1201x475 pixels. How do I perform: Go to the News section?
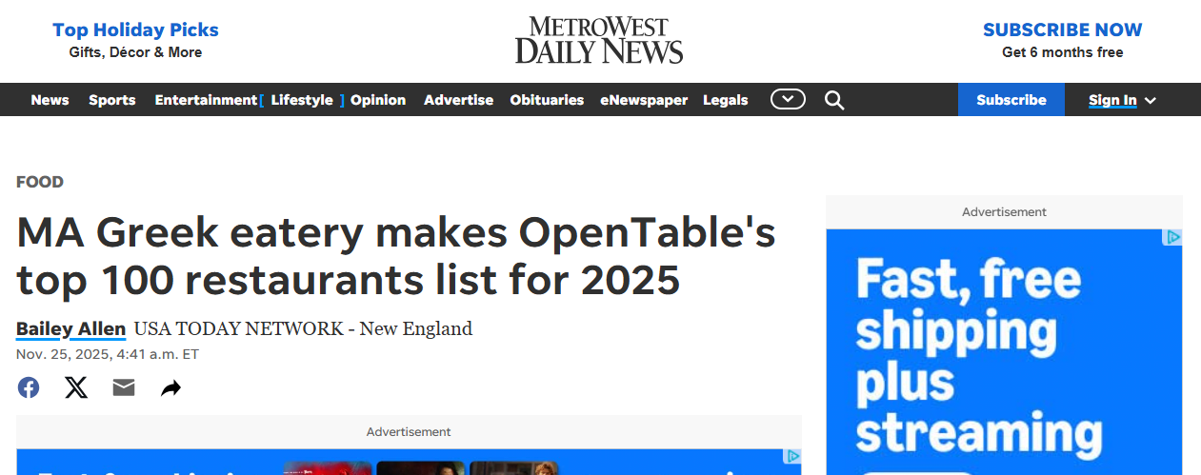click(x=50, y=100)
